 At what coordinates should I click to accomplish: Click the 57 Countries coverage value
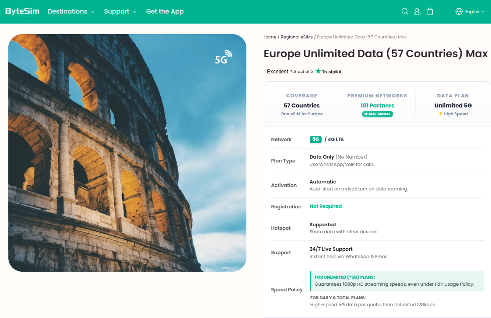[302, 105]
